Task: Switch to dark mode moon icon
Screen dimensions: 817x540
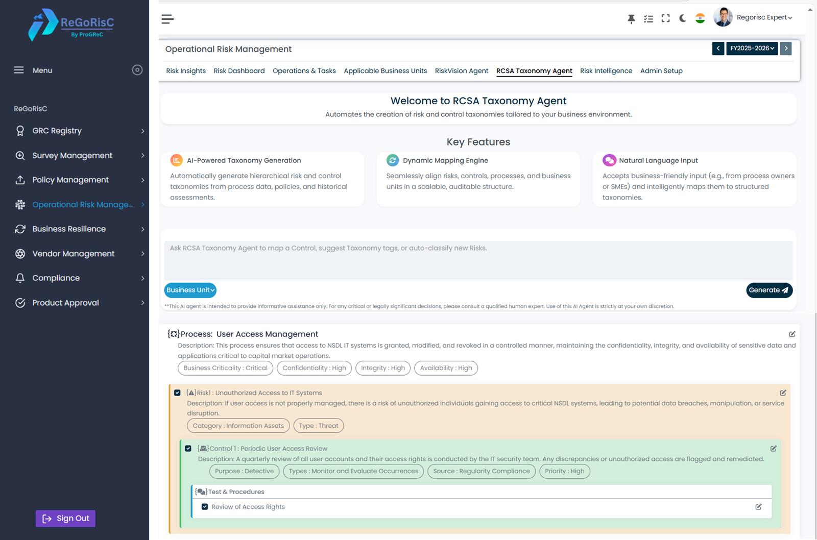Action: click(x=683, y=18)
